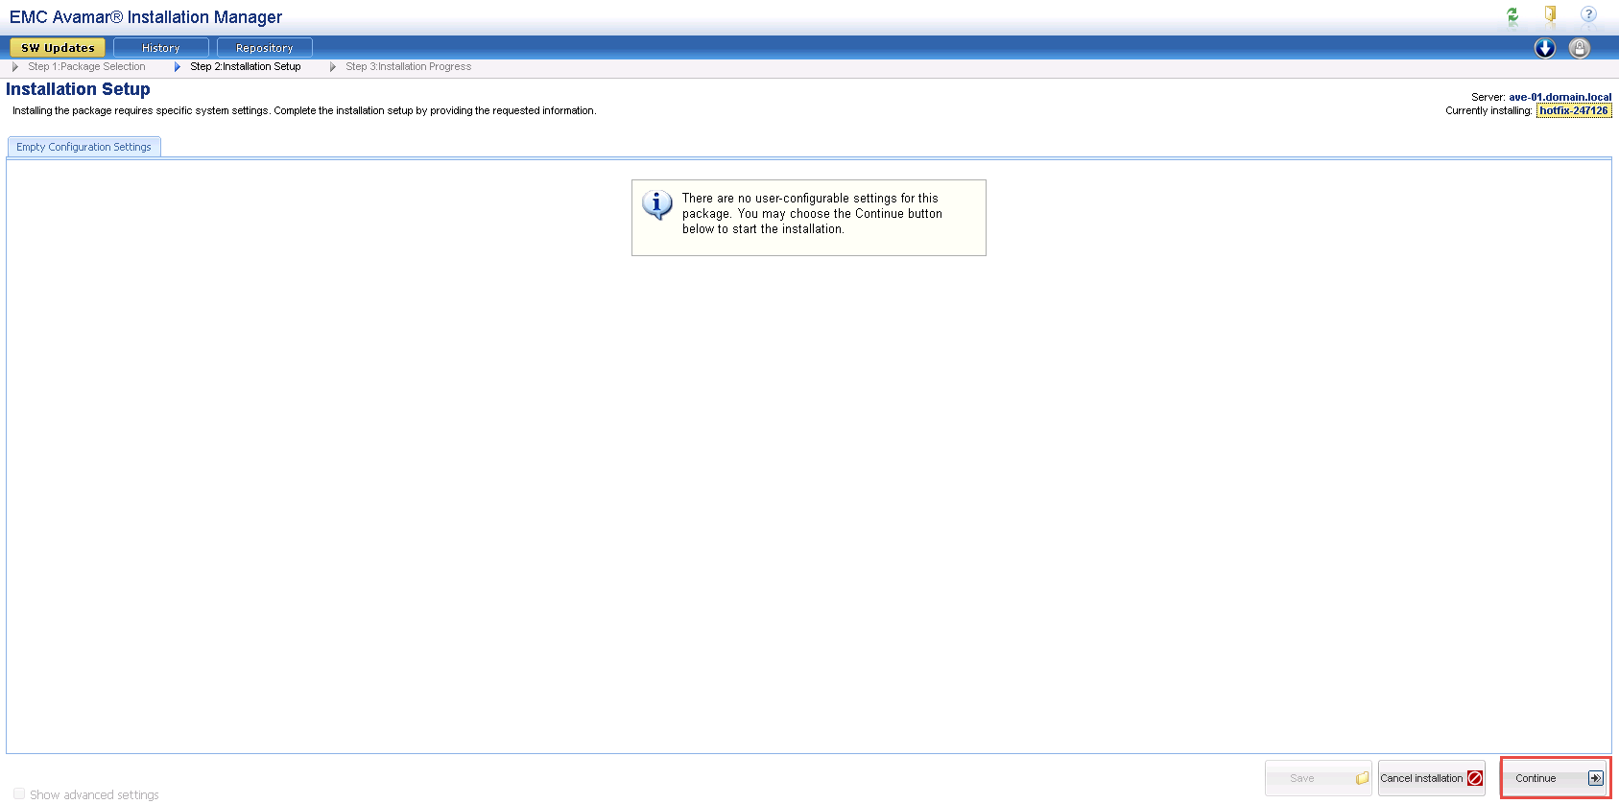Open the History tab
This screenshot has width=1619, height=804.
click(x=160, y=48)
